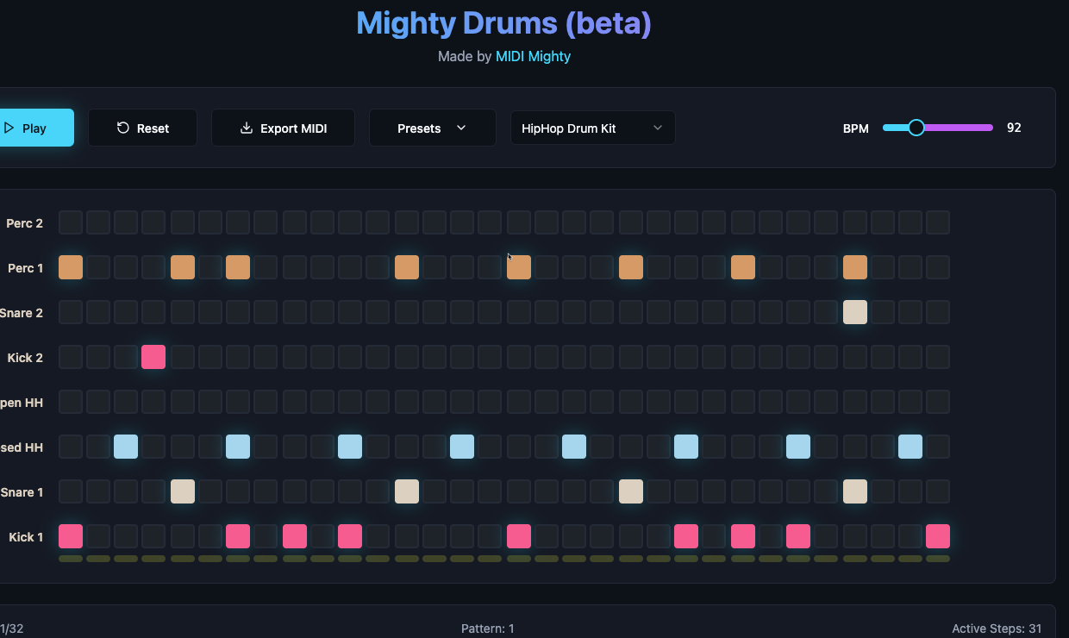Toggle off the active Kick 2 step

153,356
